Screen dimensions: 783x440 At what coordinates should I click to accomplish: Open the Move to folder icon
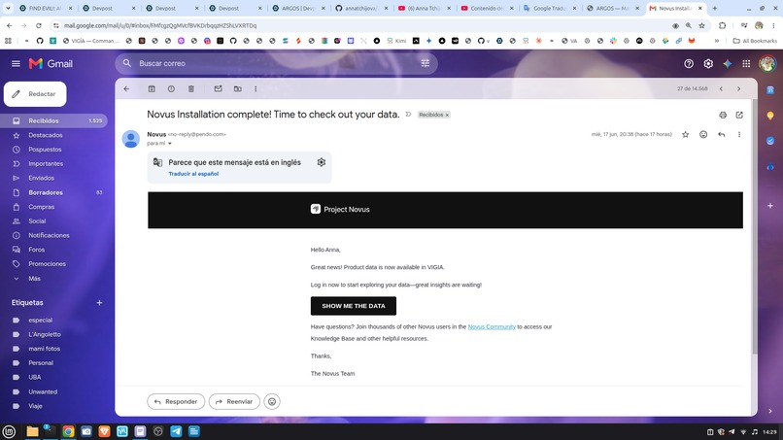click(x=238, y=89)
